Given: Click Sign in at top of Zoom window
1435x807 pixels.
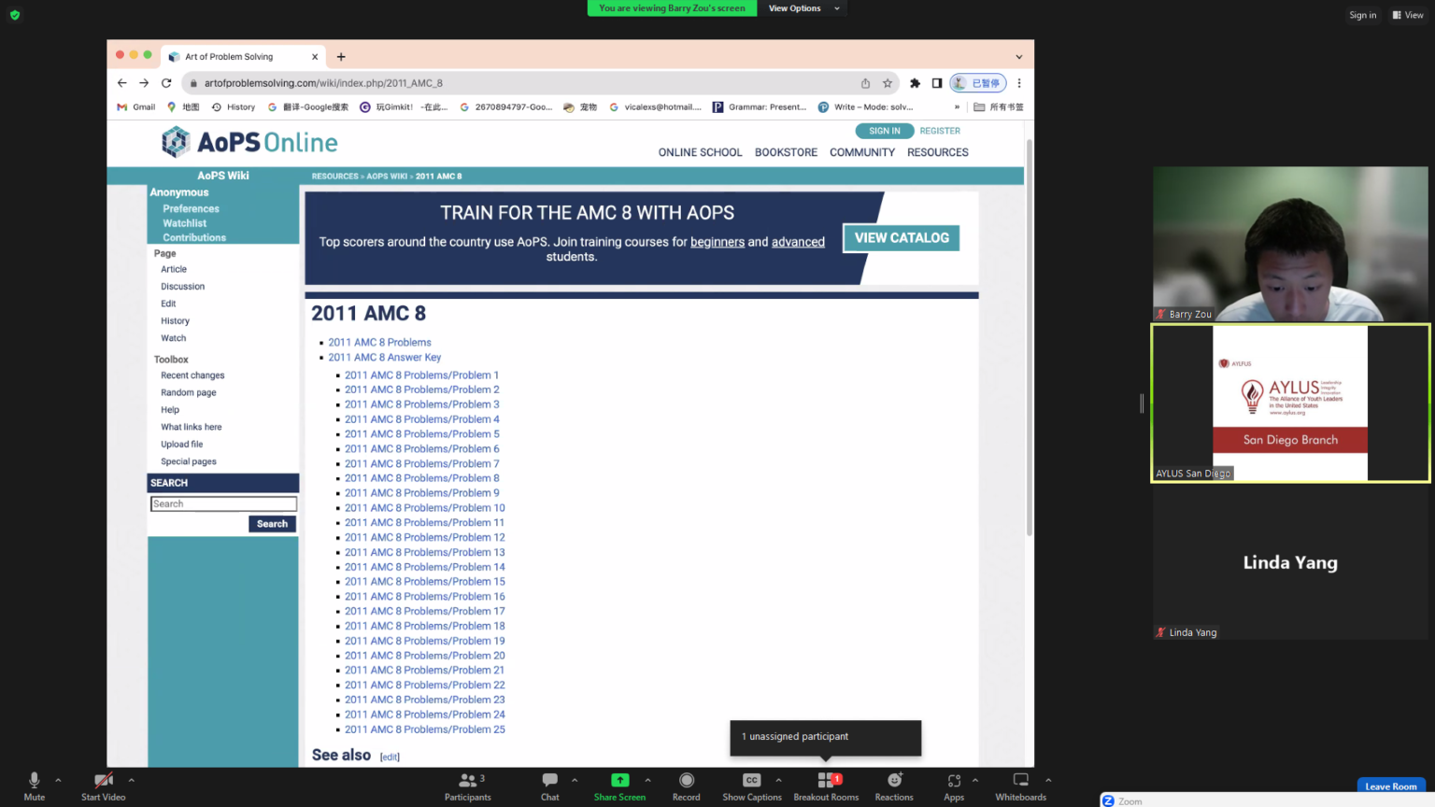Looking at the screenshot, I should tap(1362, 15).
